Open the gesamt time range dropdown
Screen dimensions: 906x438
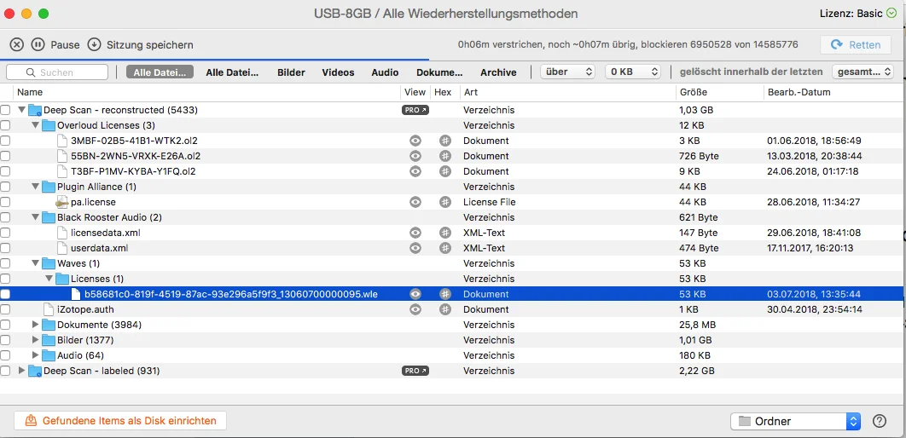tap(862, 72)
